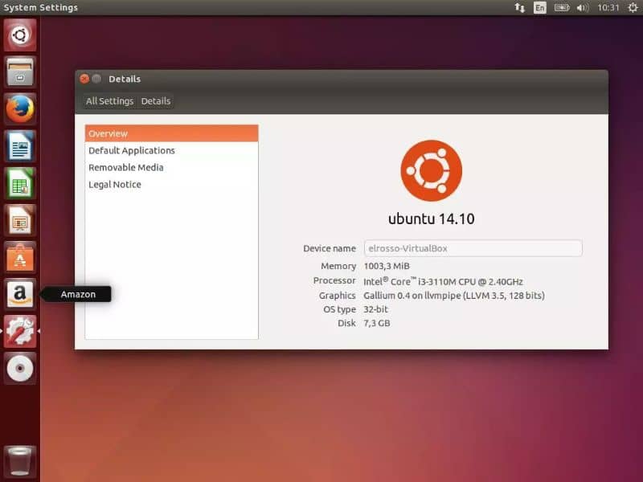
Task: Open the sound volume indicator
Action: tap(582, 7)
